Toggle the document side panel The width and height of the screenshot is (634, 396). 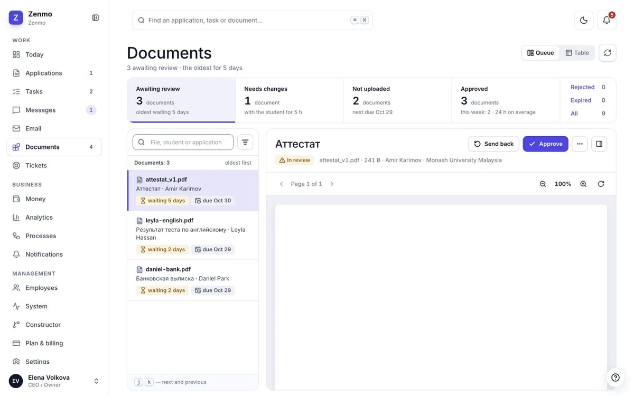pos(599,144)
